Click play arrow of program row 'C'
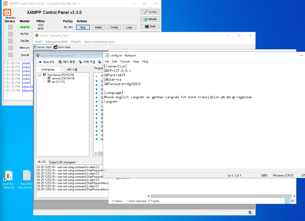Screen dimensions: 305x221 tap(97, 85)
